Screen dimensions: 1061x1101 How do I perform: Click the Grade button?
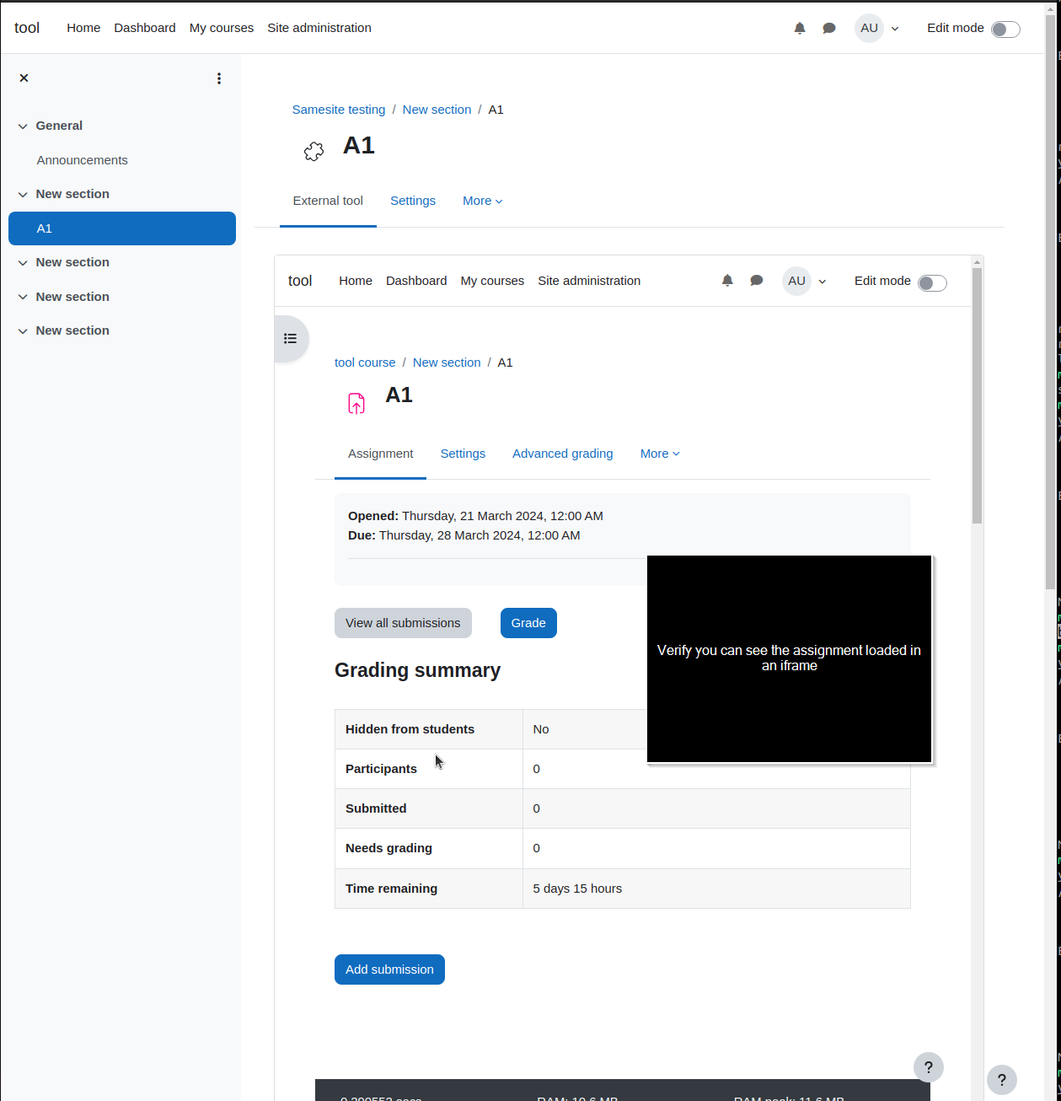(528, 623)
